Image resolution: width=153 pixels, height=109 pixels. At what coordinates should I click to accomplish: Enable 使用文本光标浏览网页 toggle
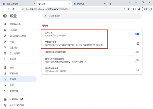click(136, 60)
